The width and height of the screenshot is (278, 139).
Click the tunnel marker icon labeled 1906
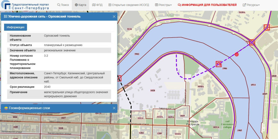[219, 64]
